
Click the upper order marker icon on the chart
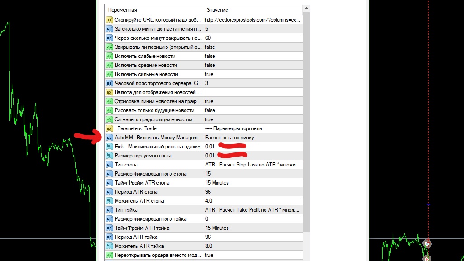[x=427, y=243]
